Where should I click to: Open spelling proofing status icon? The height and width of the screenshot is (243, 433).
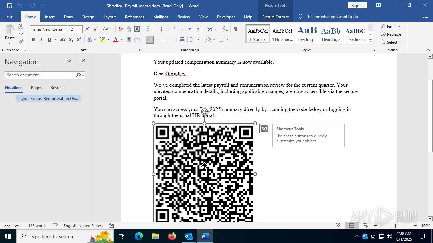tap(55, 226)
